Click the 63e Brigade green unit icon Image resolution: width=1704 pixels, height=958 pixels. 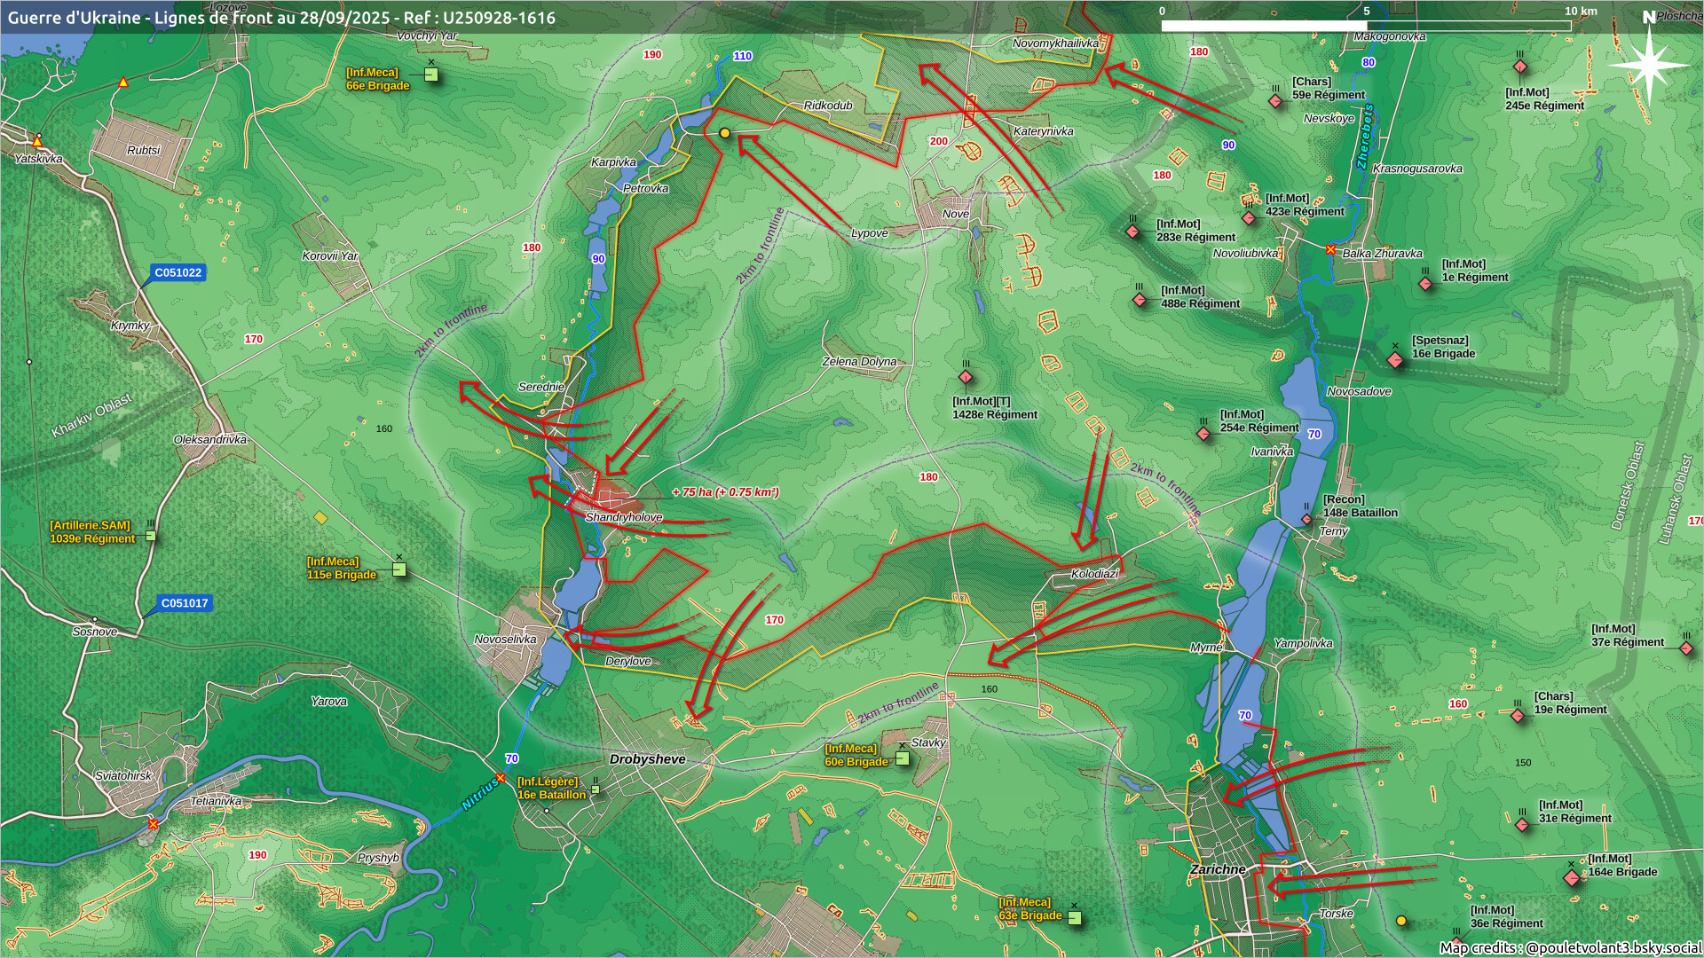(1075, 917)
